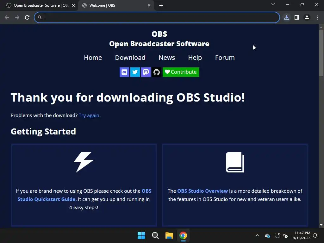Screen dimensions: 324x243
Task: Click the Chrome taskbar icon
Action: [x=183, y=235]
